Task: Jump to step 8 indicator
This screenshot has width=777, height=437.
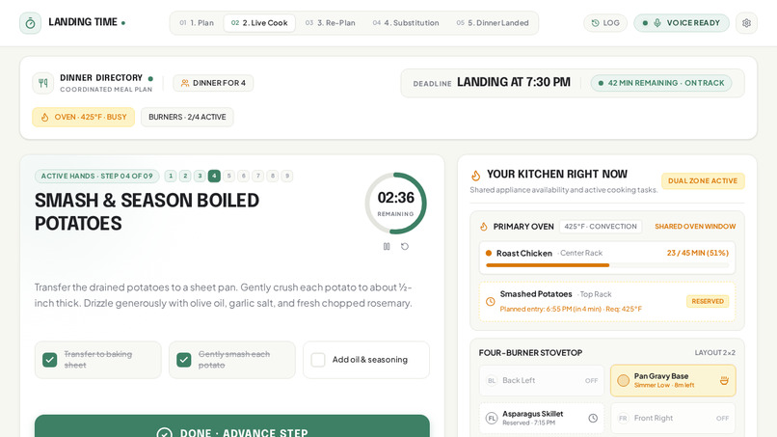Action: point(273,176)
